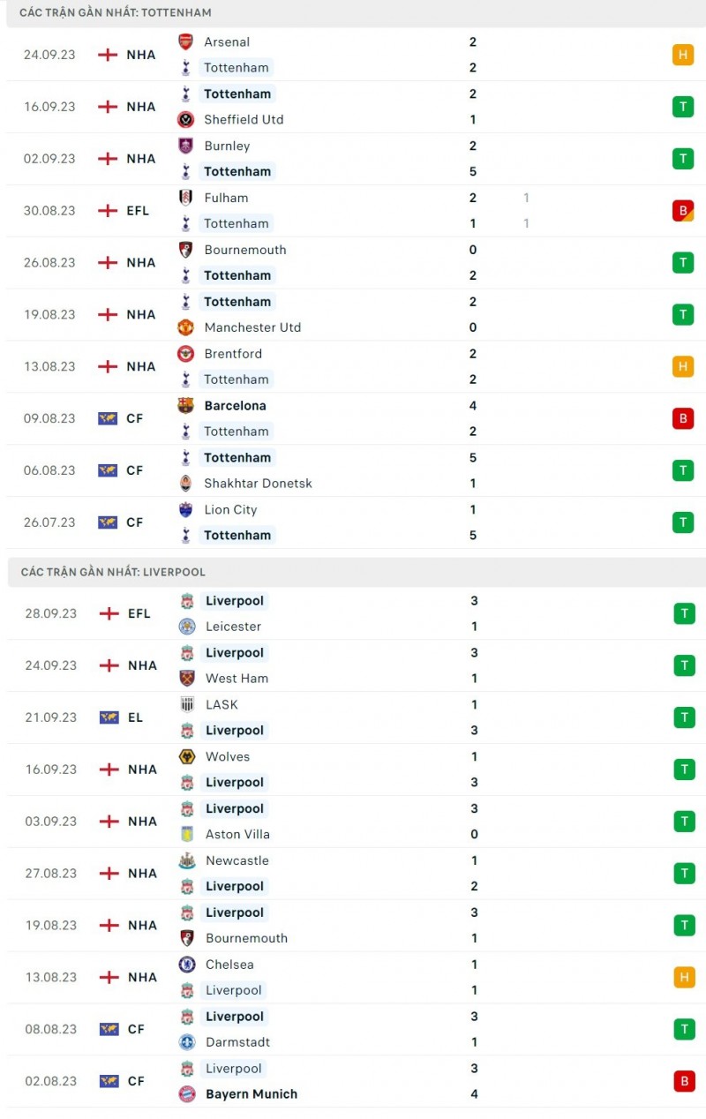Viewport: 706px width, 1119px height.
Task: Open the Aston Villa team link
Action: click(237, 835)
